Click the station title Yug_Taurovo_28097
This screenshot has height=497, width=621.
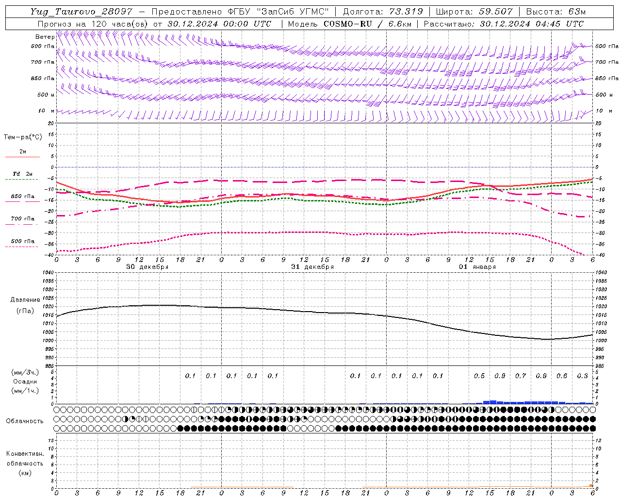point(81,12)
